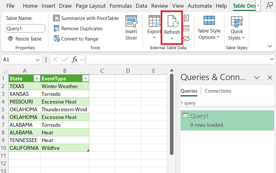Image resolution: width=276 pixels, height=173 pixels.
Task: Open Summarize with PivotTable
Action: (x=86, y=18)
